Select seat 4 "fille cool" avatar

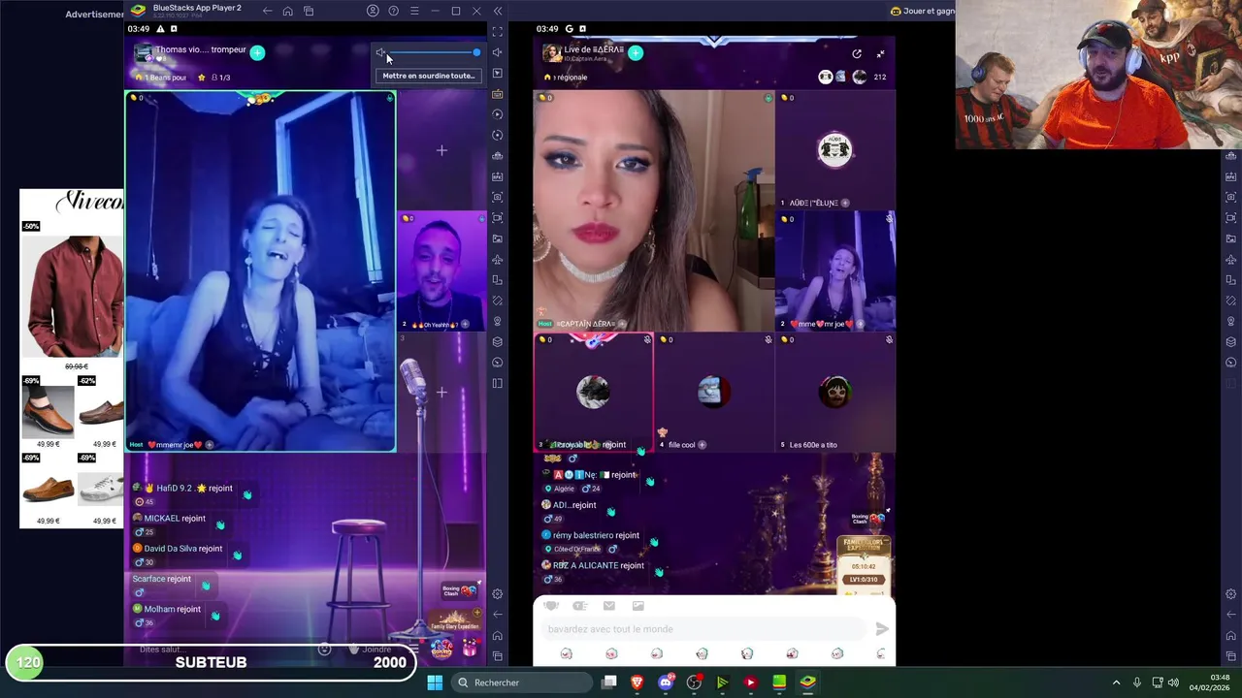click(713, 391)
